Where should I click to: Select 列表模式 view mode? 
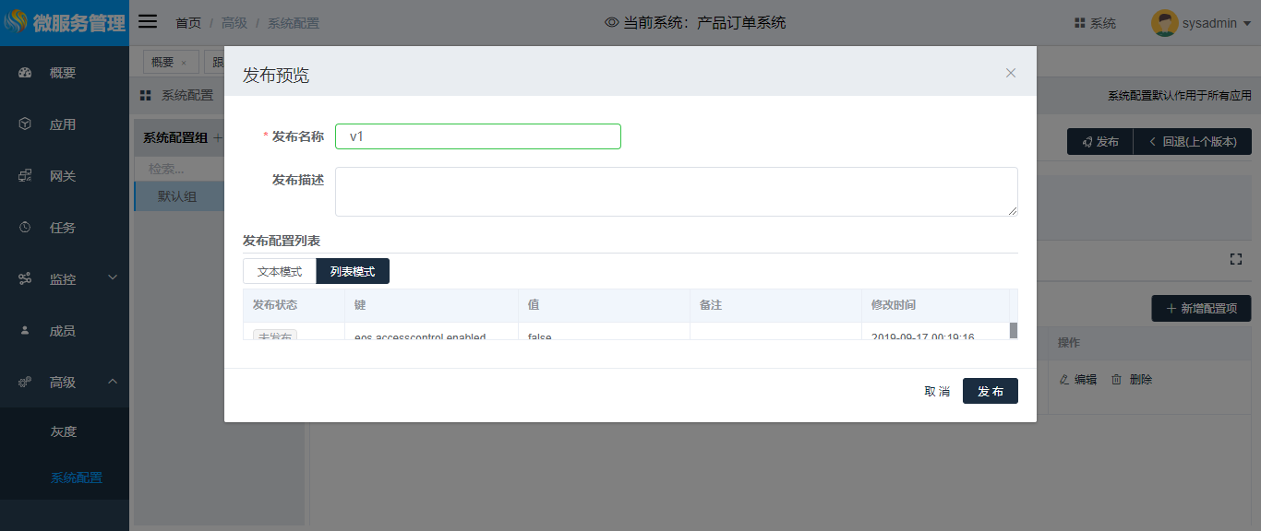[x=353, y=271]
